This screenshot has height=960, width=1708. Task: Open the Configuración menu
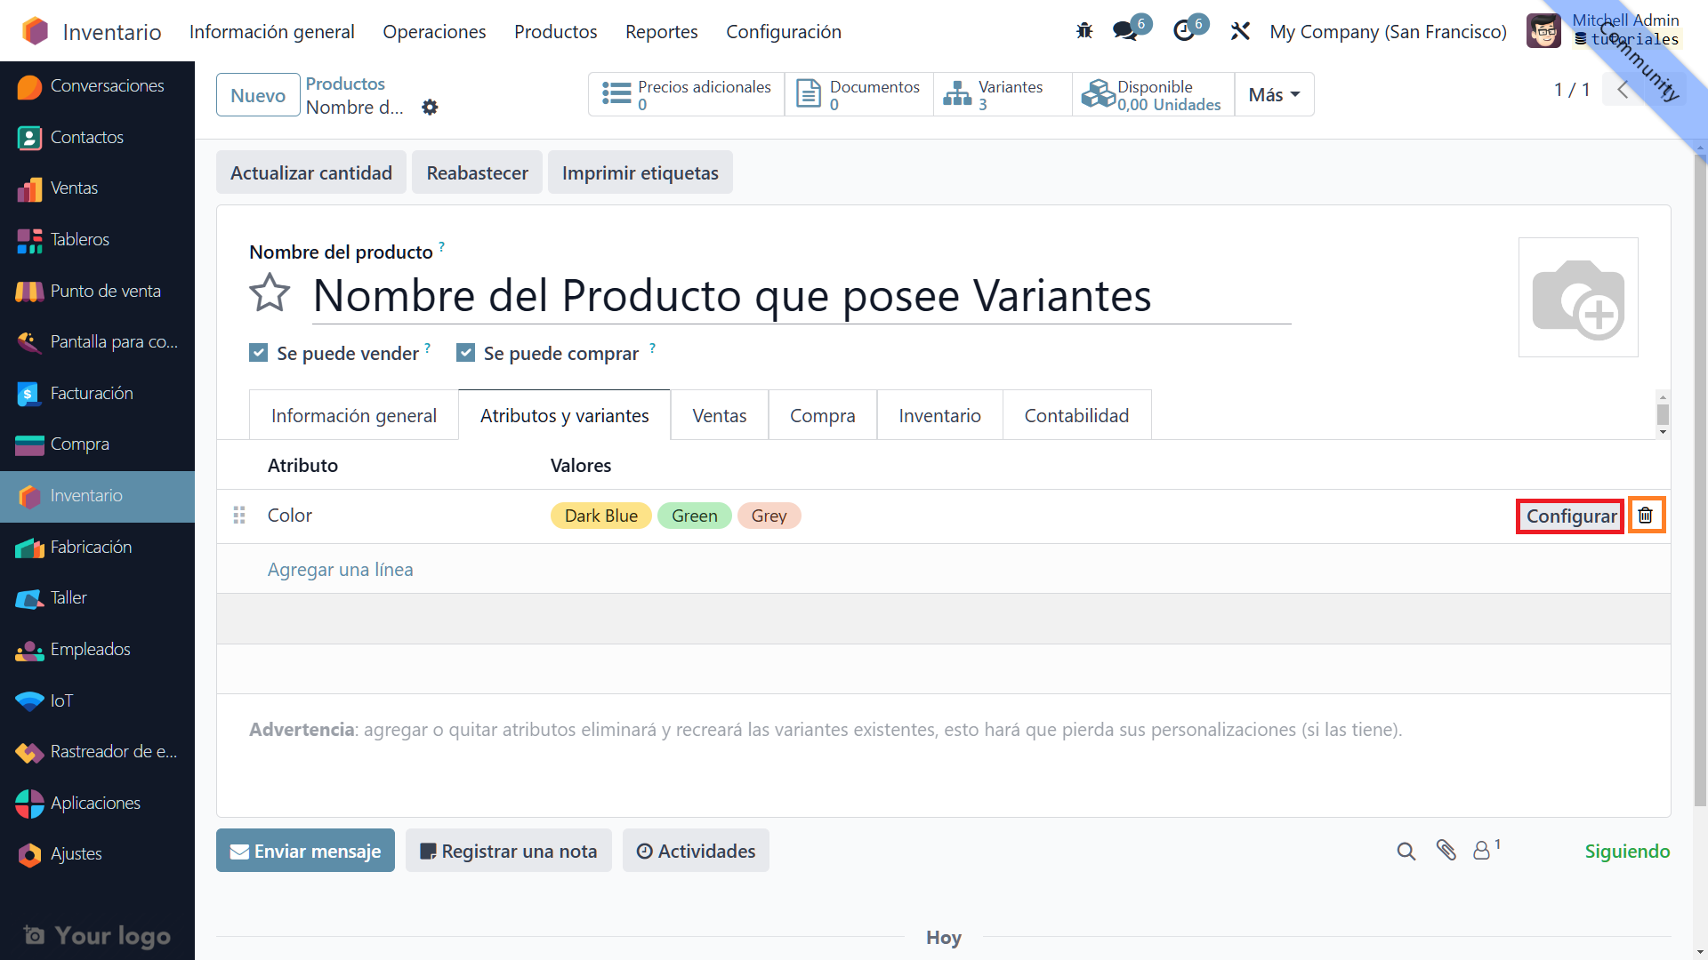click(x=783, y=32)
